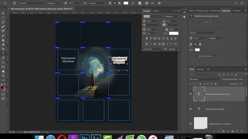Select the Hand tool
This screenshot has height=139, width=248.
pos(3,71)
